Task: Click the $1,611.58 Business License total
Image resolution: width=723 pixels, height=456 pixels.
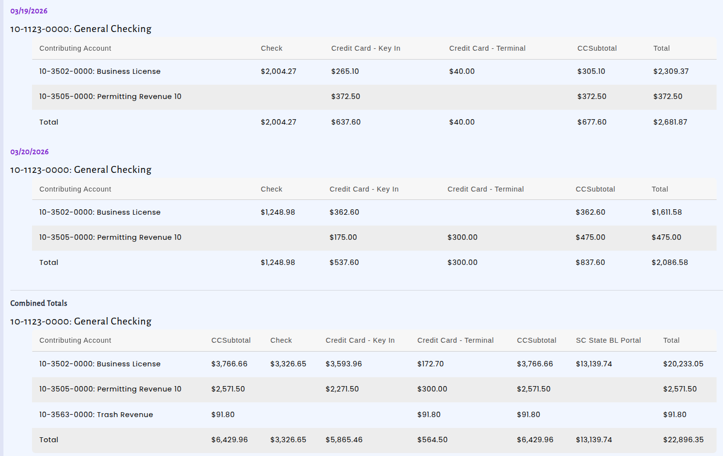Action: point(667,212)
